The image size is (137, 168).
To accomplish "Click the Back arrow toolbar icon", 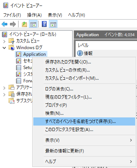I will point(4,24).
